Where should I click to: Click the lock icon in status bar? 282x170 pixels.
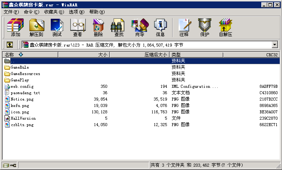point(13,165)
